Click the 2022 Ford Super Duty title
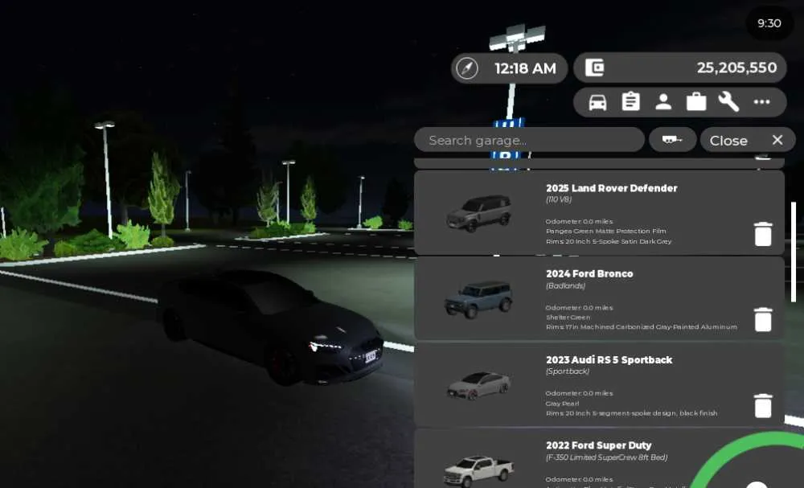This screenshot has height=488, width=804. [598, 445]
